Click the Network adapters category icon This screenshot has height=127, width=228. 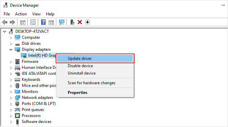pyautogui.click(x=17, y=98)
